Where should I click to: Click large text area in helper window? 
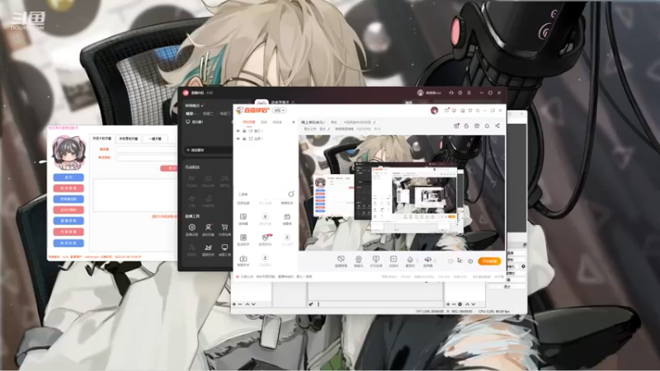click(x=134, y=195)
